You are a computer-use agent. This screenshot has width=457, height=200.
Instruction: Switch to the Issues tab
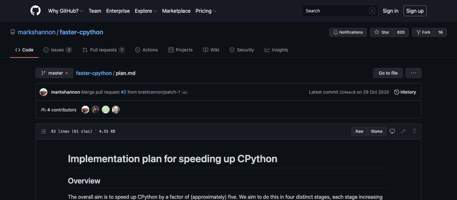tap(57, 50)
